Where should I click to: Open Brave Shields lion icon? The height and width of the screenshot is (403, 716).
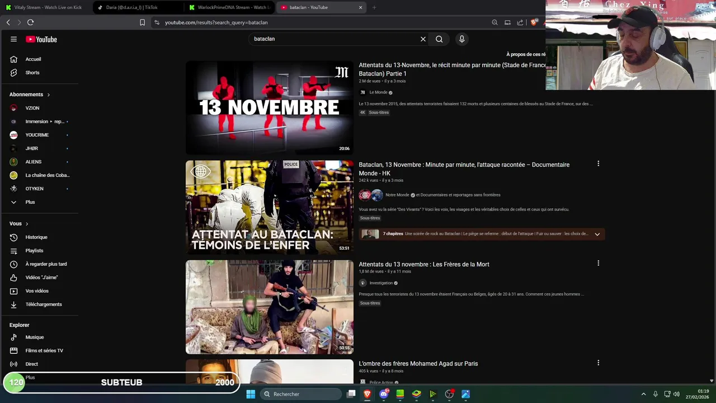pyautogui.click(x=534, y=22)
